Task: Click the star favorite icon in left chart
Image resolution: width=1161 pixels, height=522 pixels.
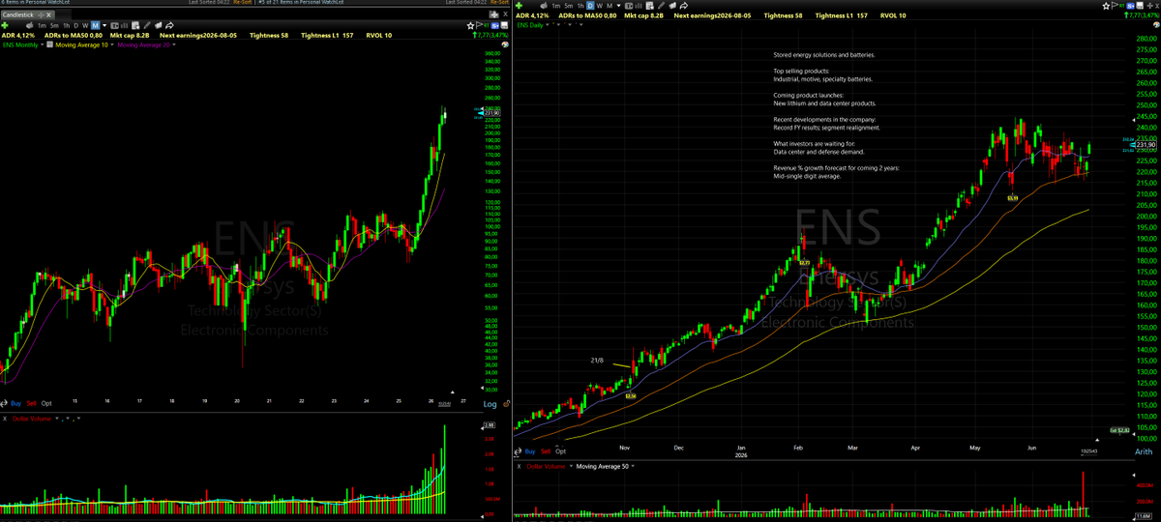Action: coord(470,26)
